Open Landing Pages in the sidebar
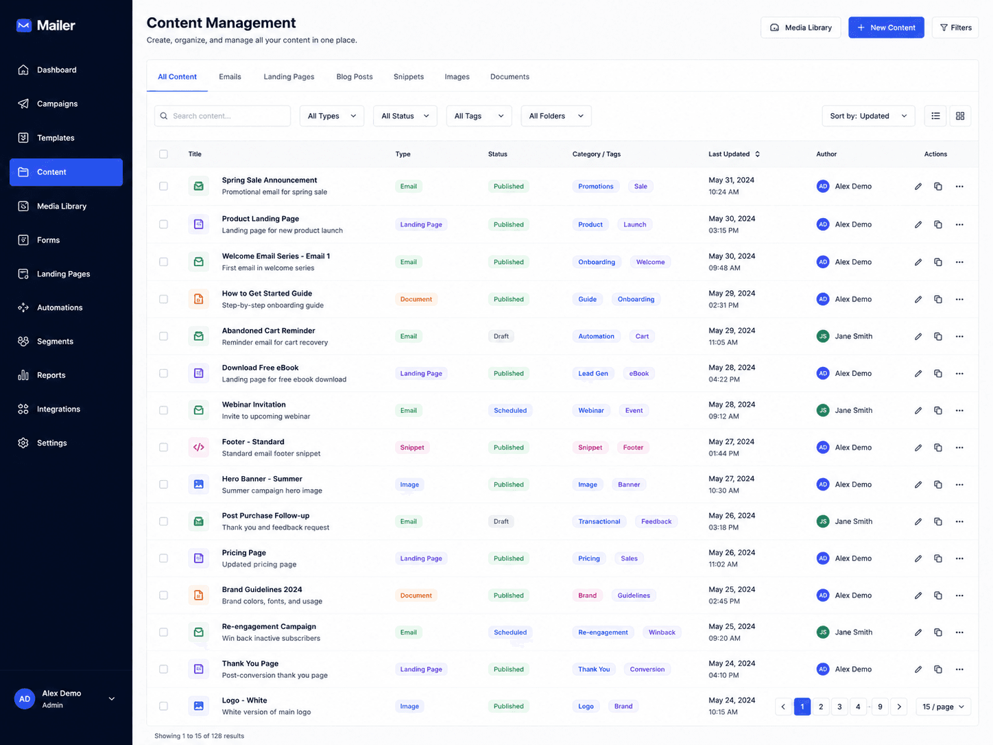The image size is (993, 745). pyautogui.click(x=66, y=274)
